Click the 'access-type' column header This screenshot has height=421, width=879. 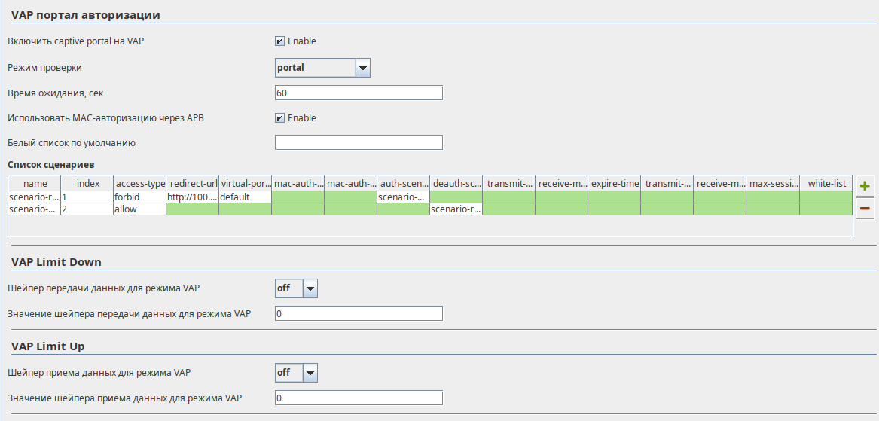coord(140,184)
